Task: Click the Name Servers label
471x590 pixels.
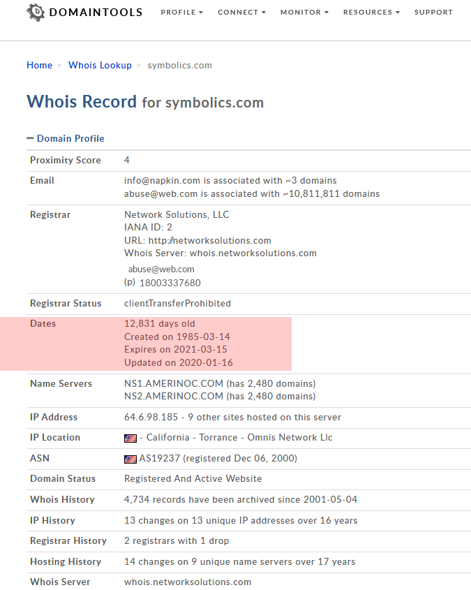Action: pyautogui.click(x=61, y=384)
